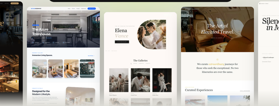Open the Classic Elegance gallery photo
The width and height of the screenshot is (279, 106).
[x=119, y=80]
